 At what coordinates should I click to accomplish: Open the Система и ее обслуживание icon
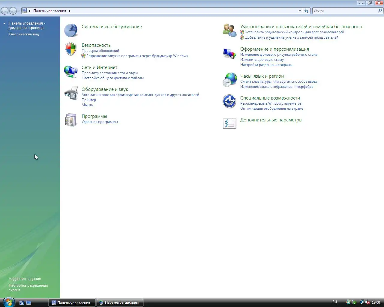(71, 30)
